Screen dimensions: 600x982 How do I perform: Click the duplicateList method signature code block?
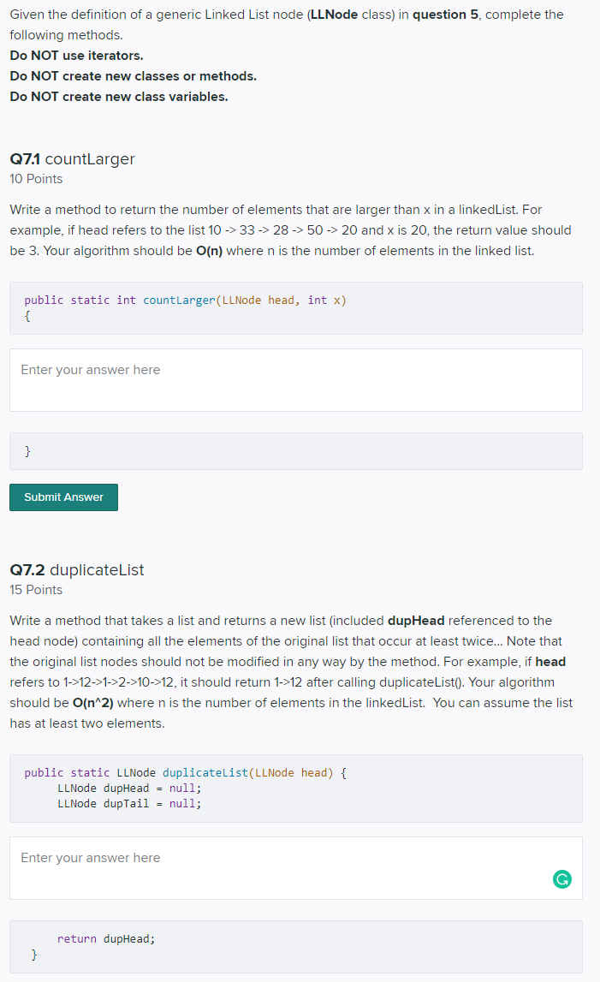(x=295, y=788)
